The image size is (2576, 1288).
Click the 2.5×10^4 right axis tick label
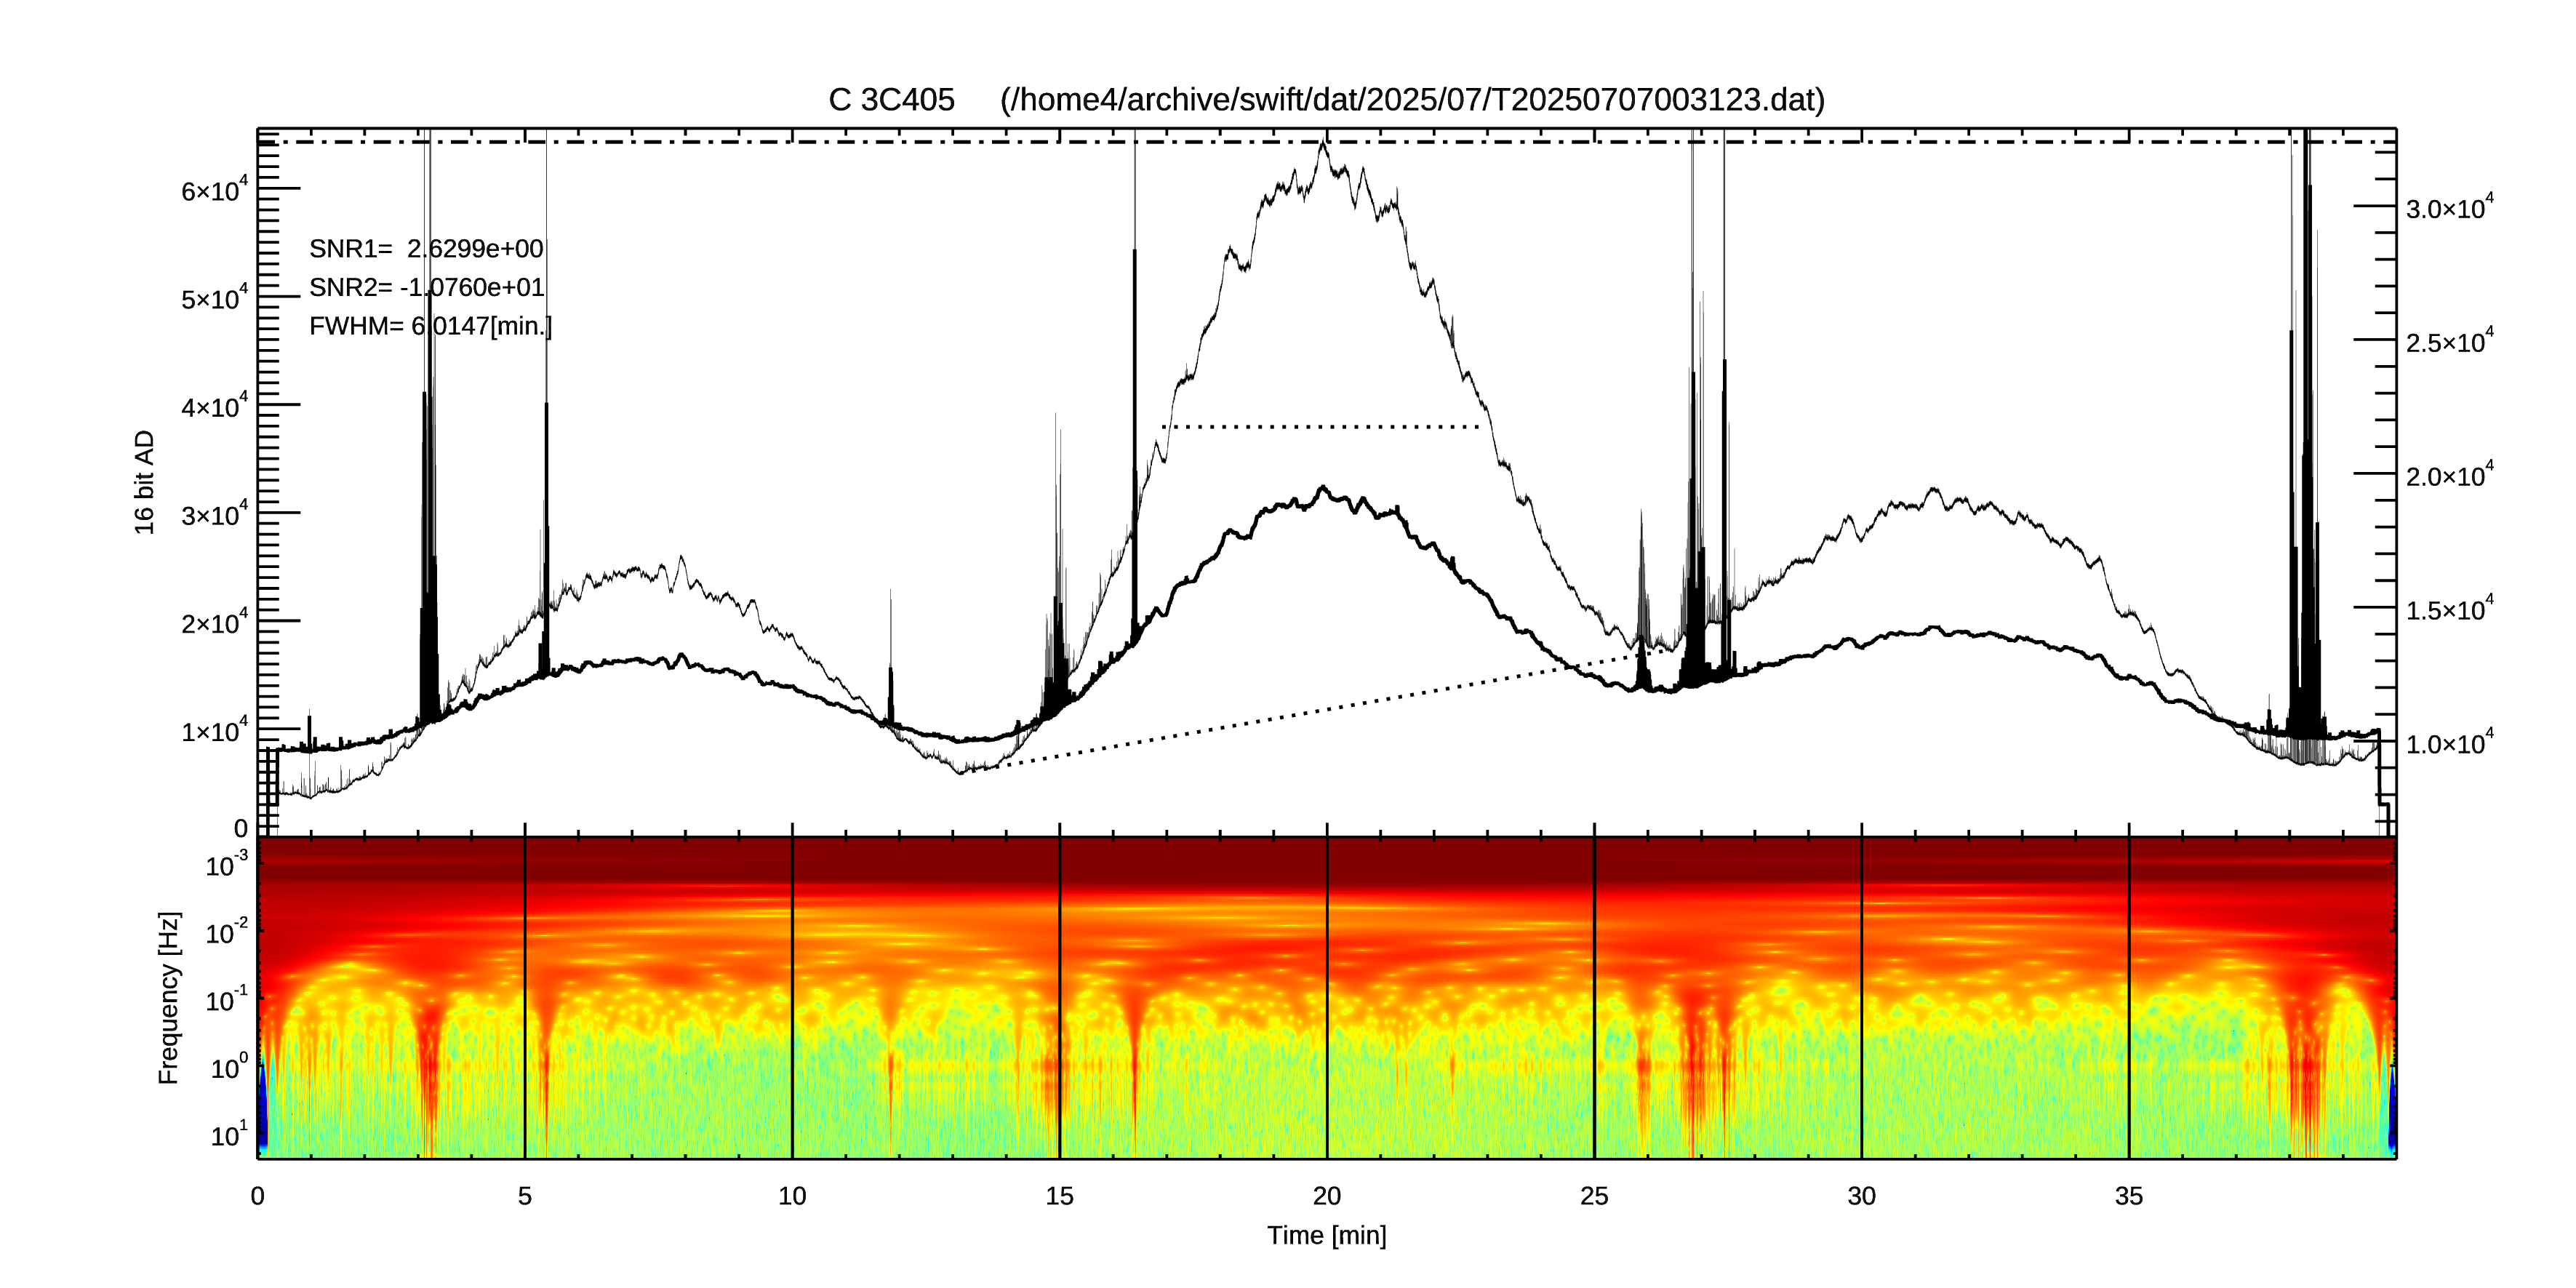(2450, 340)
